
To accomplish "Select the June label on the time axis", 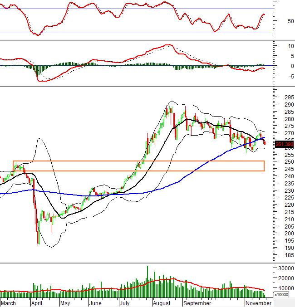I will [x=95, y=302].
